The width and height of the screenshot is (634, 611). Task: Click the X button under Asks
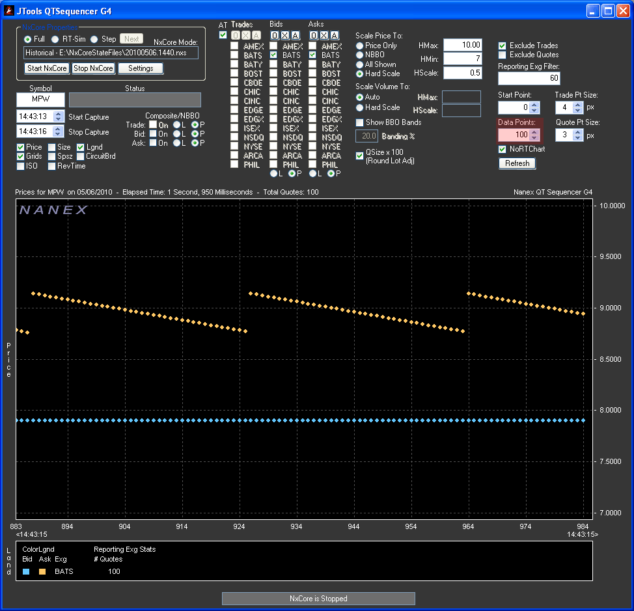coord(324,36)
